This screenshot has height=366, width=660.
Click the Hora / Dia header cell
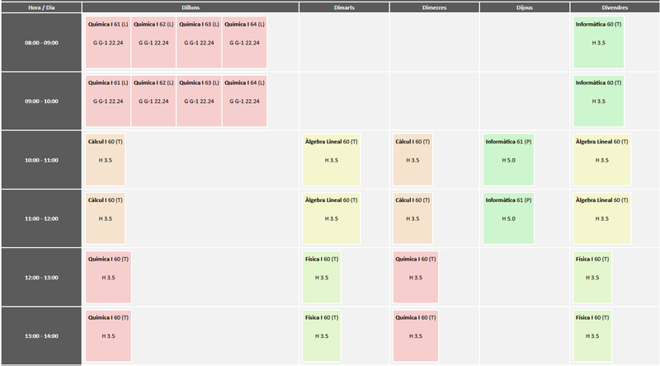pyautogui.click(x=41, y=7)
